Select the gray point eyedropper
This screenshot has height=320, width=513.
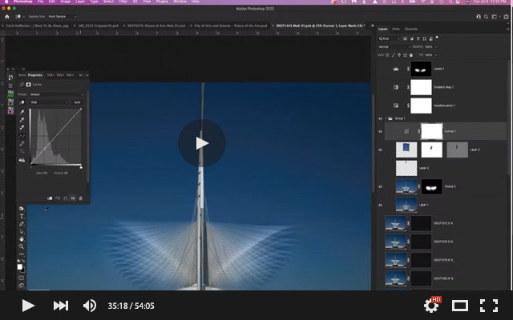[22, 120]
